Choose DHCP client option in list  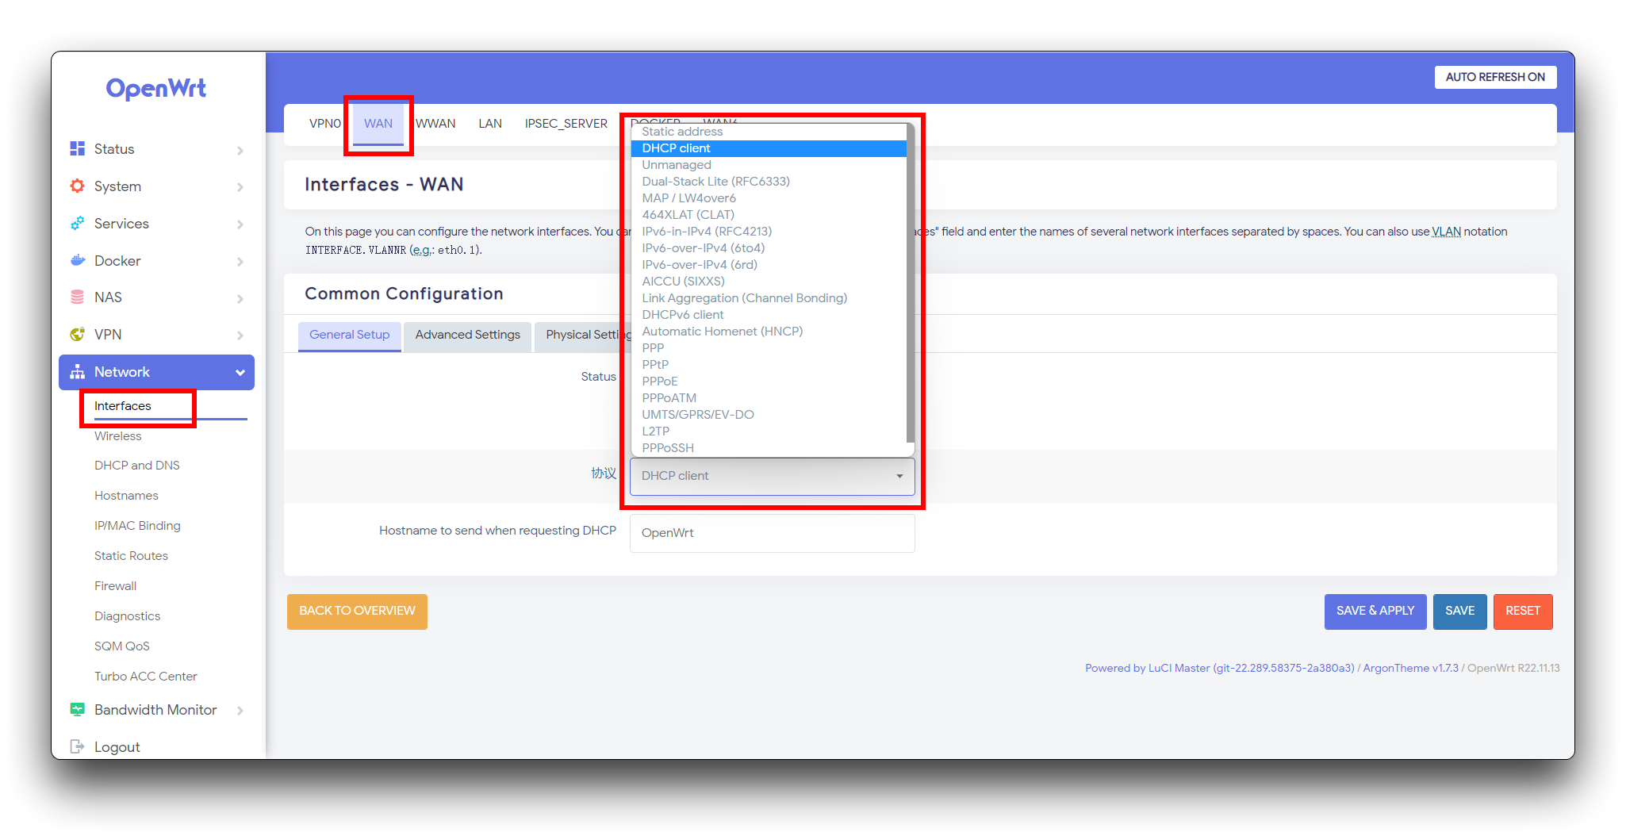pyautogui.click(x=768, y=148)
